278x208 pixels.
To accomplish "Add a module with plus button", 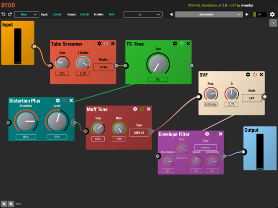I will point(273,23).
